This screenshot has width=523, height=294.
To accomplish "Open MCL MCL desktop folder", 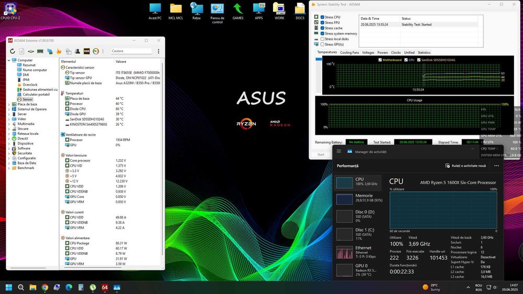I will pos(176,11).
